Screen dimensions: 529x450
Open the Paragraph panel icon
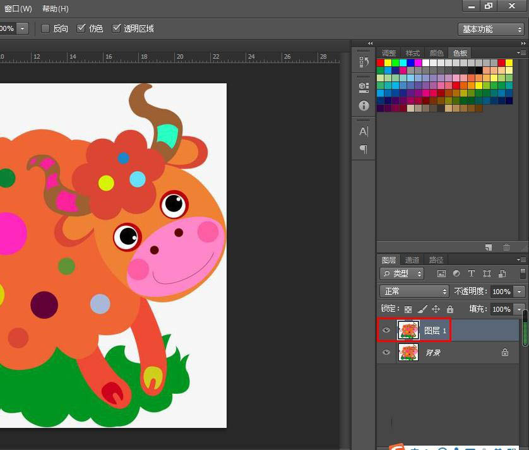point(364,149)
